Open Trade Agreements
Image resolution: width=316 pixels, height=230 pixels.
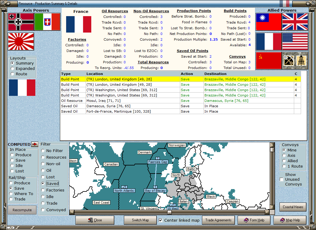218,220
